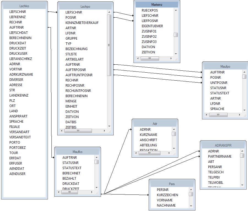Select LIEFPOSNR field in Marteinz table
The image size is (248, 211).
pos(150,21)
